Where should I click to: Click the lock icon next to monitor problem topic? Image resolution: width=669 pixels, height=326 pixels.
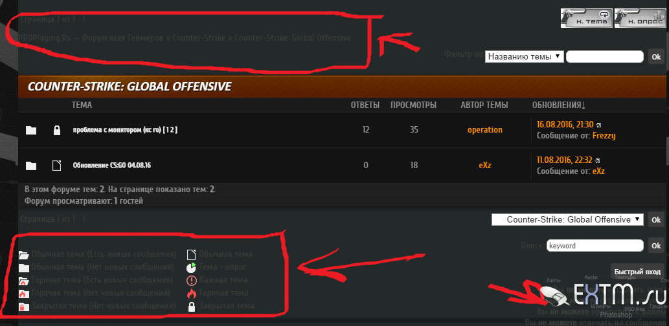tap(56, 131)
